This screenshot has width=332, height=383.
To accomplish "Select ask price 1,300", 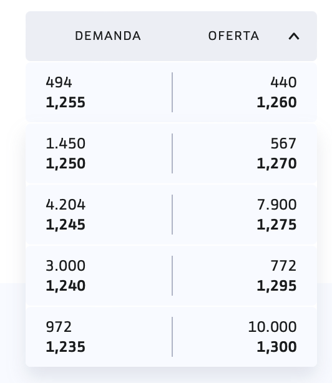I will pyautogui.click(x=276, y=347).
